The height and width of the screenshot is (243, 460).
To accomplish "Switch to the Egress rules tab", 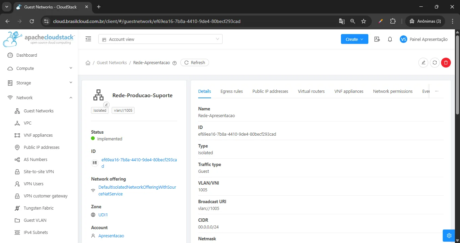I will point(232,91).
